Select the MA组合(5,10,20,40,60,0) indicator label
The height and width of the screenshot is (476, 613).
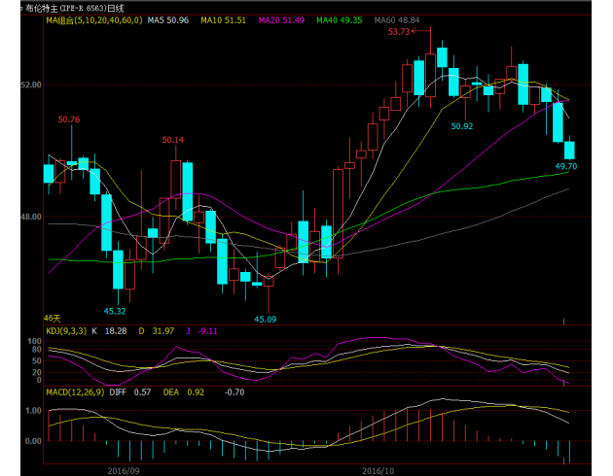(94, 20)
